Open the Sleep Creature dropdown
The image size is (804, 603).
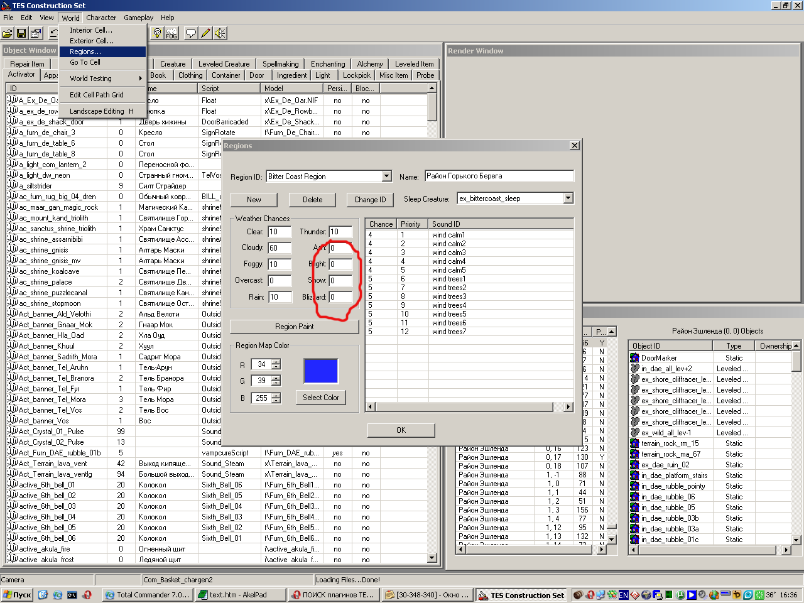568,198
